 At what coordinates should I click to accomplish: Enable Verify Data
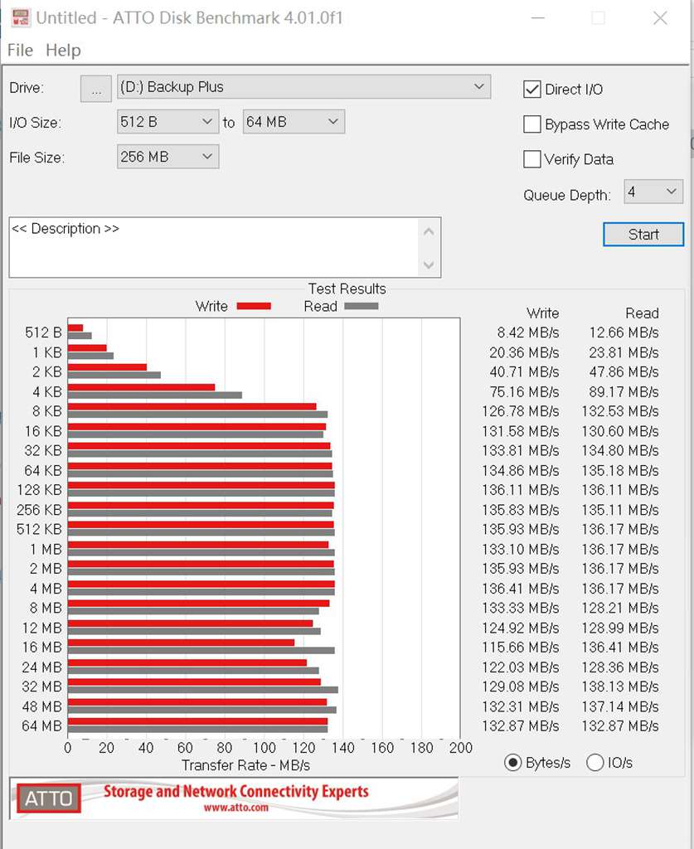click(x=531, y=159)
